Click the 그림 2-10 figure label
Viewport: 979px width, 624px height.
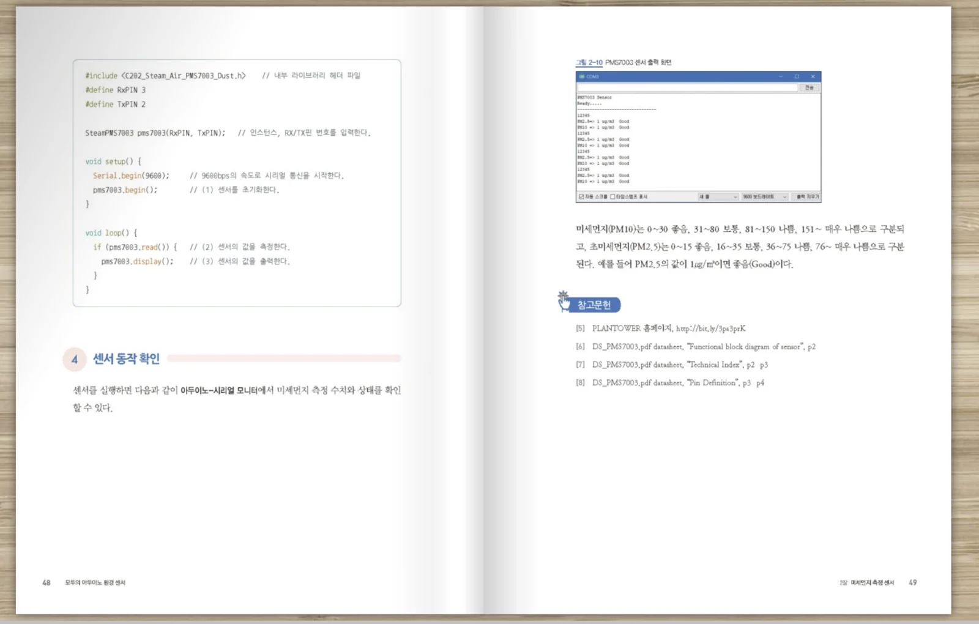tap(589, 62)
